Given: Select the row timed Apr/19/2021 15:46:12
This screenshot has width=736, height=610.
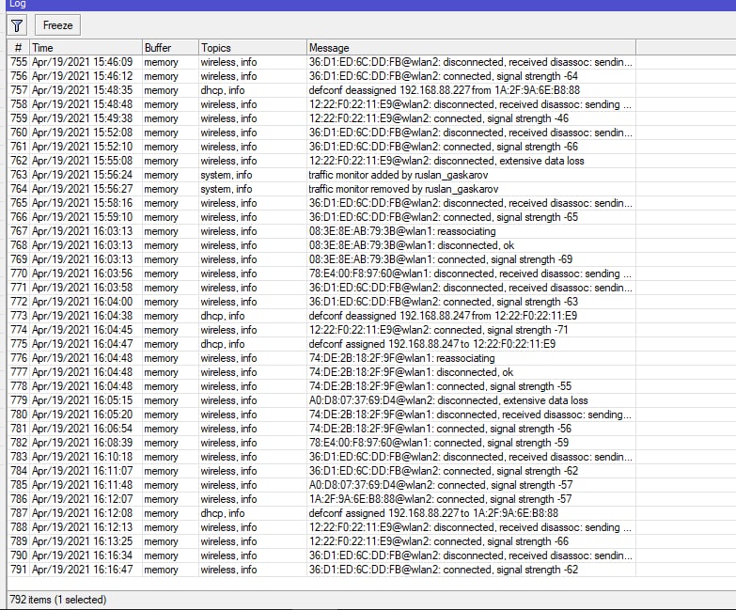Looking at the screenshot, I should pos(321,76).
